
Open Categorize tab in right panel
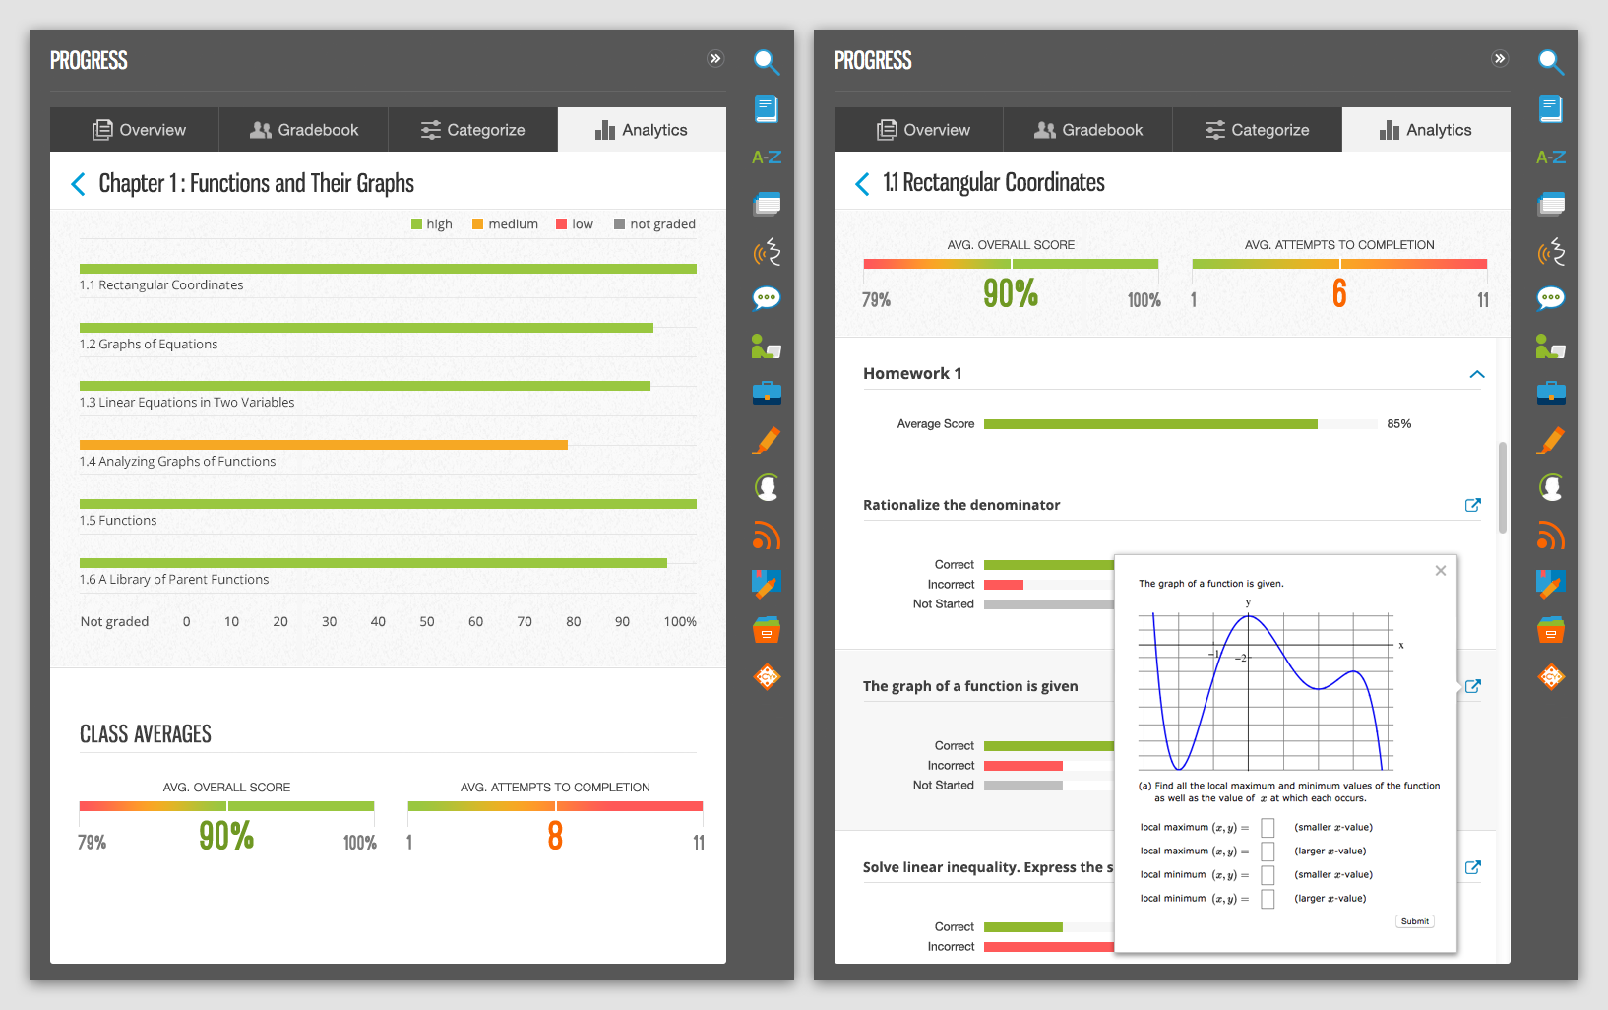1257,130
